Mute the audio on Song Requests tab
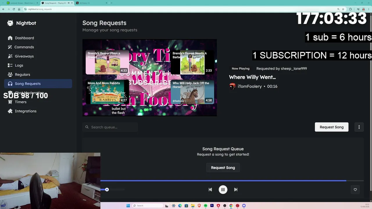 [69, 3]
